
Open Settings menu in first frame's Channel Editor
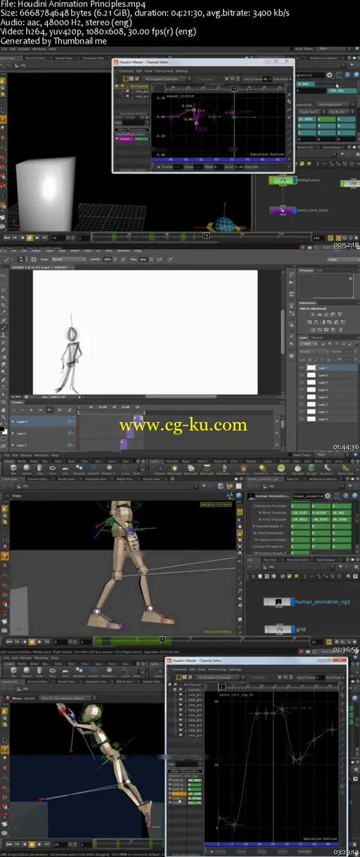pyautogui.click(x=182, y=71)
